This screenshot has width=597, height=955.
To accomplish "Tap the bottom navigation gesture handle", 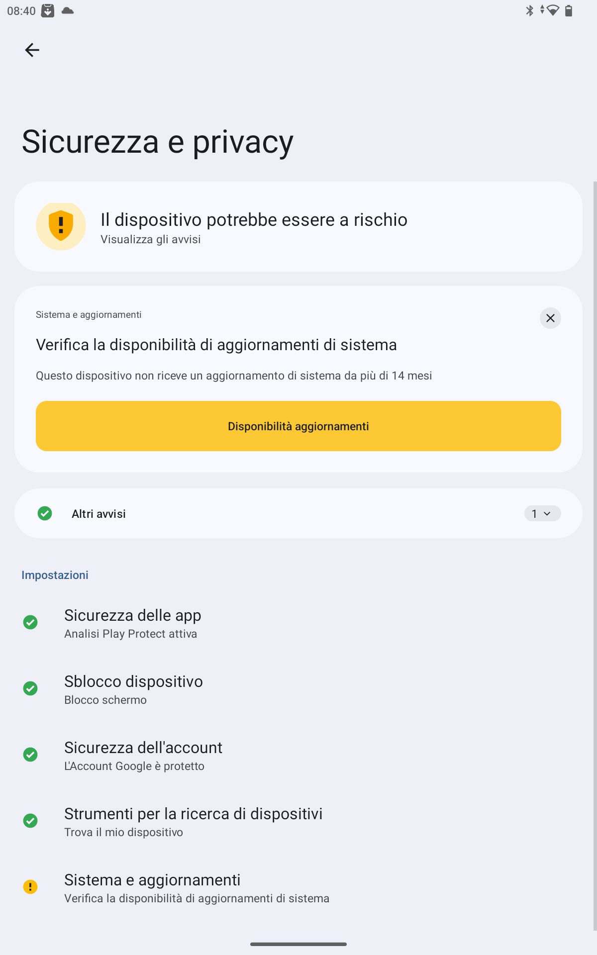I will tap(298, 944).
